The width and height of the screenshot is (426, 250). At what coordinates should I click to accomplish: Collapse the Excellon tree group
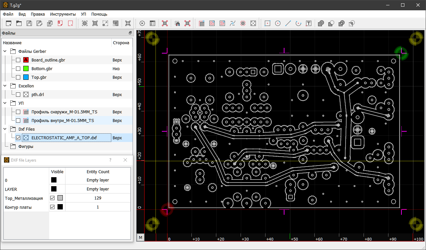coord(5,86)
